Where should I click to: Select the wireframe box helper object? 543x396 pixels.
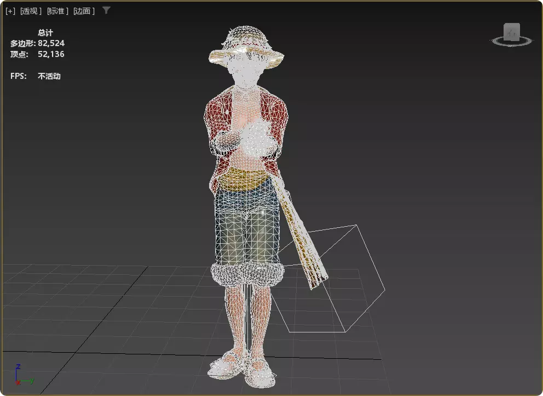coord(328,279)
